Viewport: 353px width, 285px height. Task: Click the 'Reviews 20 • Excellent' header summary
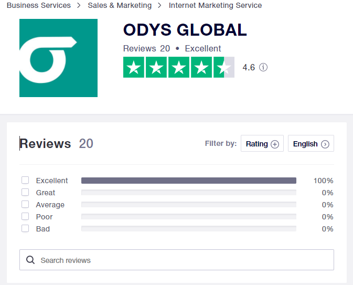(x=172, y=48)
